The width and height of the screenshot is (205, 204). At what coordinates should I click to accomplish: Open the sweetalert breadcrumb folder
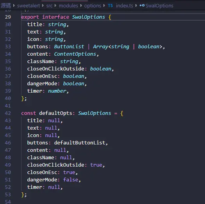29,5
